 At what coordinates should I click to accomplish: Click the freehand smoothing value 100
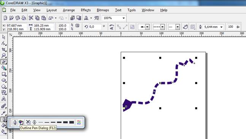230,27
